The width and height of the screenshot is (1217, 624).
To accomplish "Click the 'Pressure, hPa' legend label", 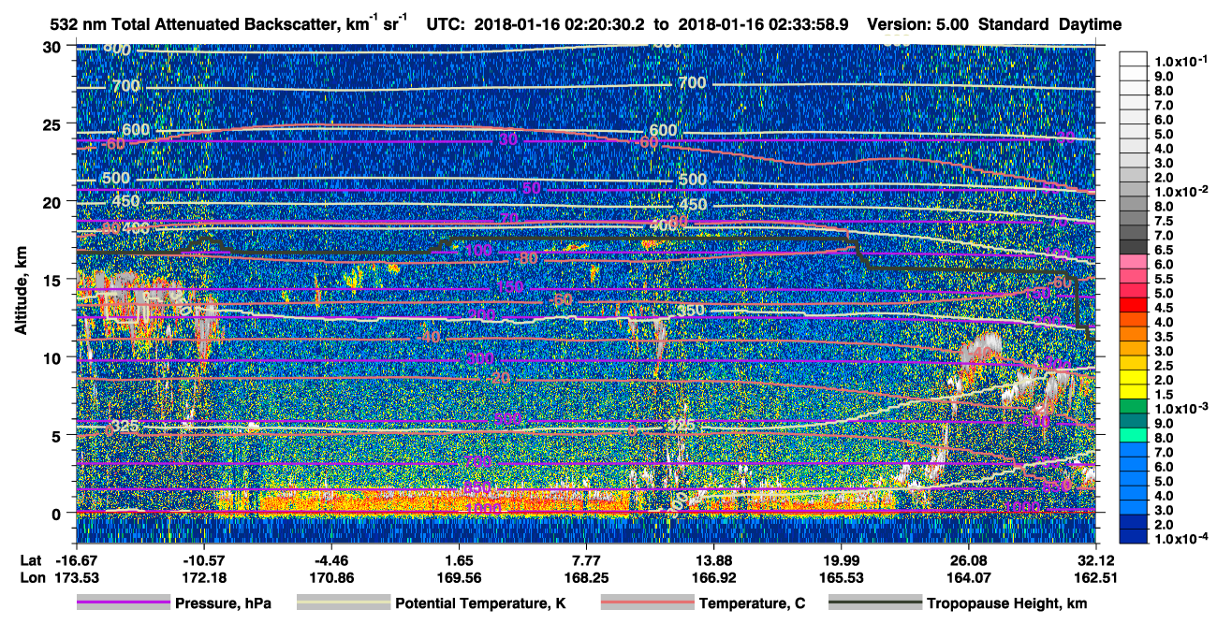I will pyautogui.click(x=223, y=604).
